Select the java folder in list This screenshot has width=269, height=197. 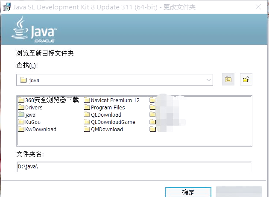(x=27, y=115)
